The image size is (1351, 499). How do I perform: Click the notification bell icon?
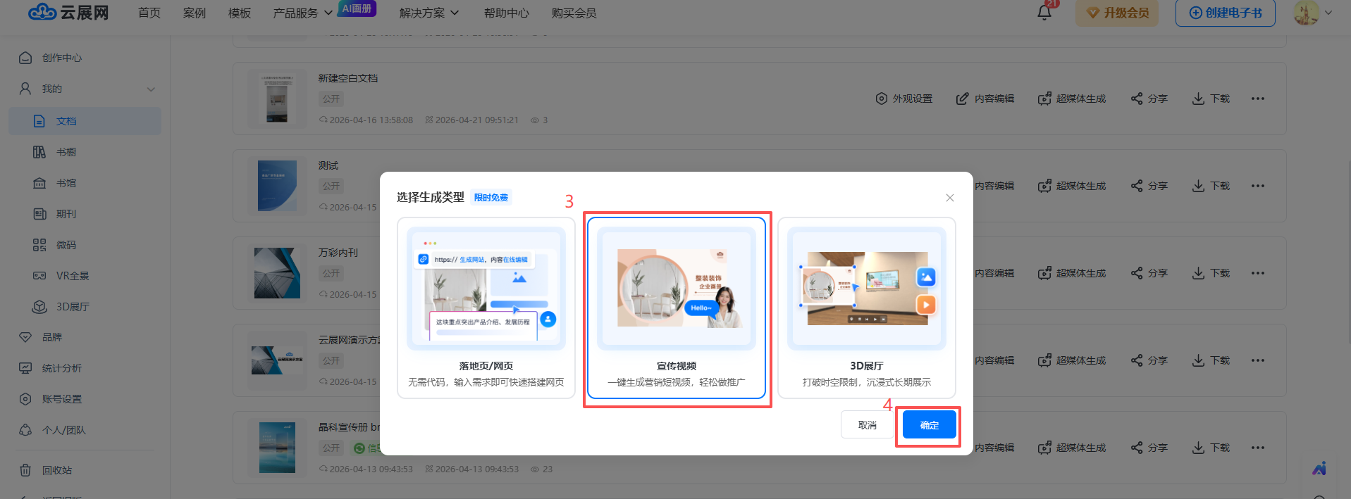click(x=1044, y=13)
